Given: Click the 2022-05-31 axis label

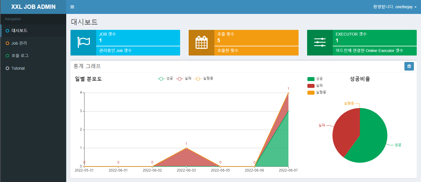Looking at the screenshot, I should pos(84,170).
